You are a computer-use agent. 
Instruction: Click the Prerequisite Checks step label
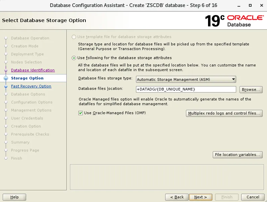[30, 134]
